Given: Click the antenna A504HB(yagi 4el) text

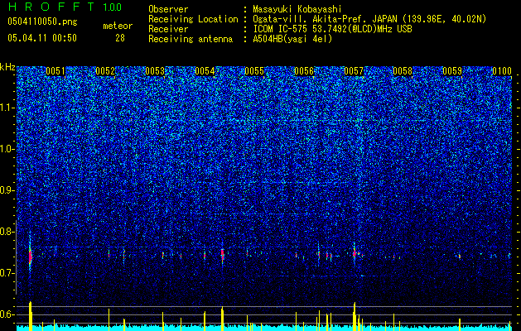Looking at the screenshot, I should 292,39.
